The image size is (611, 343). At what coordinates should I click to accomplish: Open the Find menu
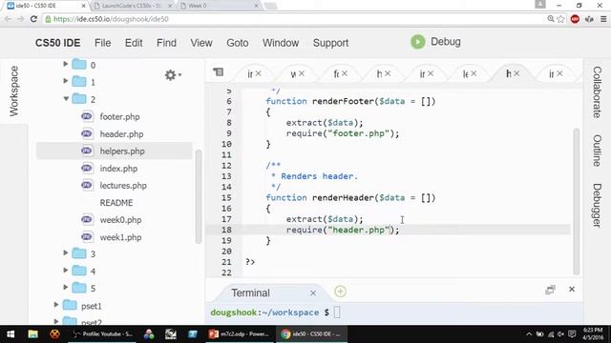point(166,43)
